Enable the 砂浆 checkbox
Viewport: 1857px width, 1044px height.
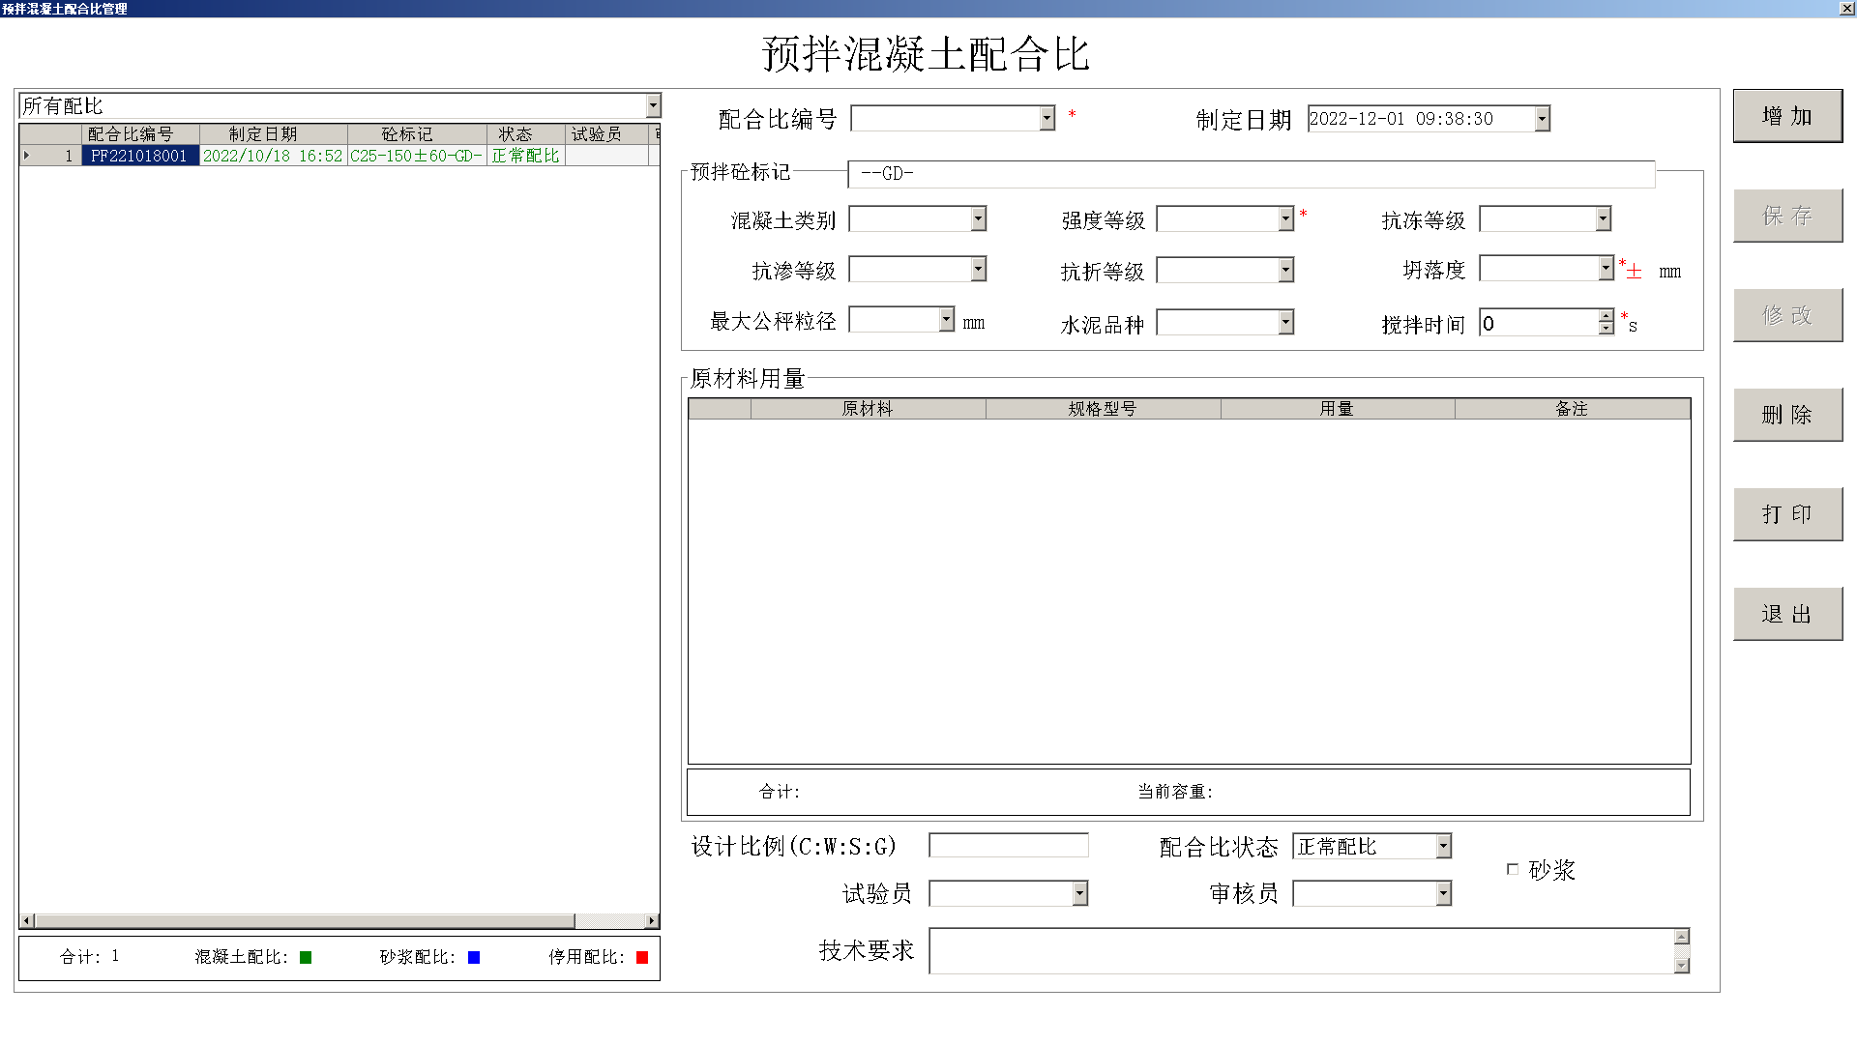coord(1513,869)
